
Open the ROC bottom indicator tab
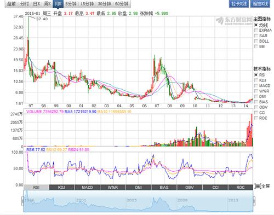241,188
